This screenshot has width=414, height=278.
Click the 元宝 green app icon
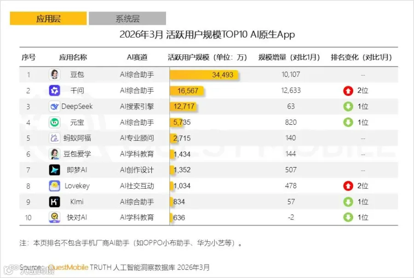tap(54, 122)
